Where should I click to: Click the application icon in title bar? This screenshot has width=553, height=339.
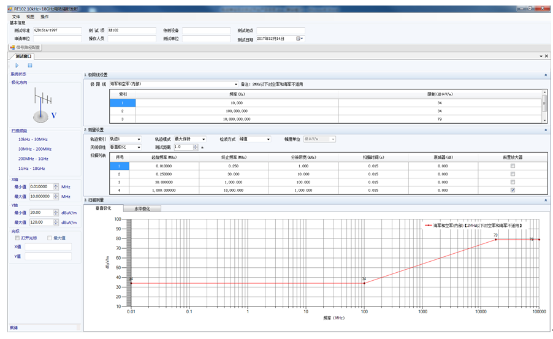10,9
